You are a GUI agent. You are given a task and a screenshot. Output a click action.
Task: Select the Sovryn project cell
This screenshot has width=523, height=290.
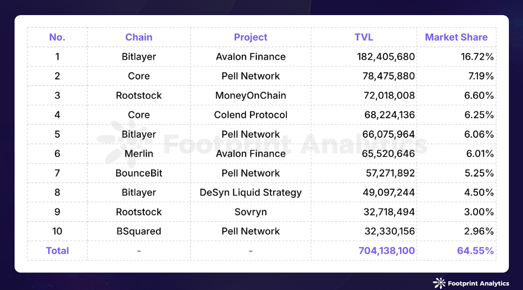coord(251,212)
